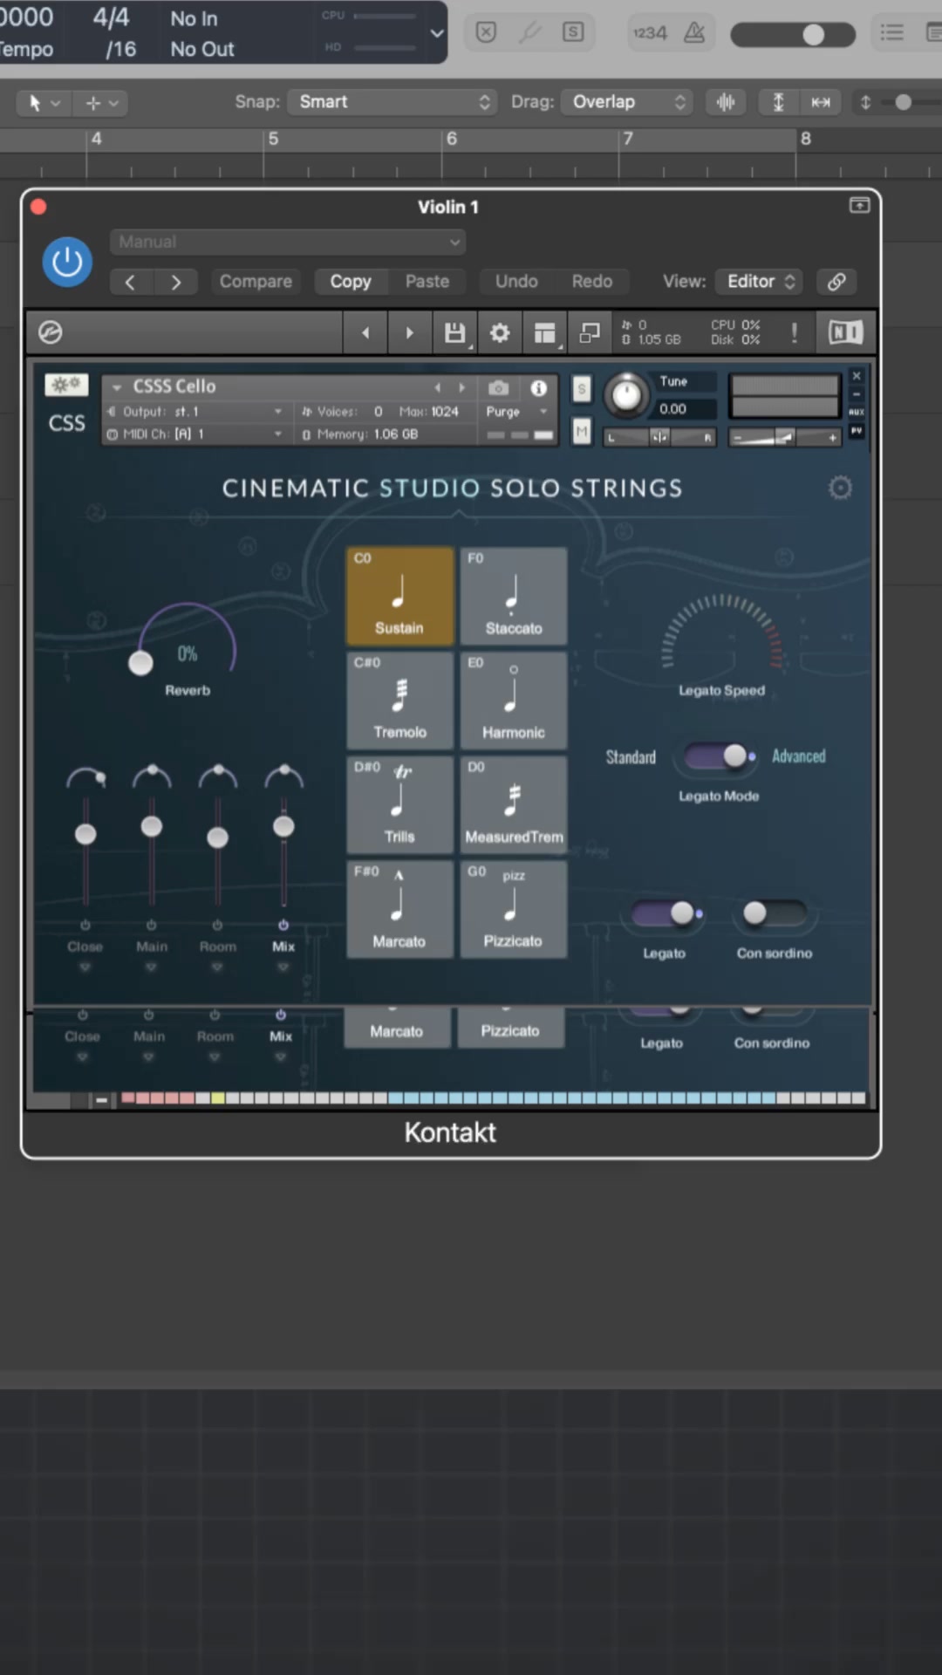The width and height of the screenshot is (942, 1675).
Task: Open the Snap Smart dropdown
Action: tap(392, 102)
